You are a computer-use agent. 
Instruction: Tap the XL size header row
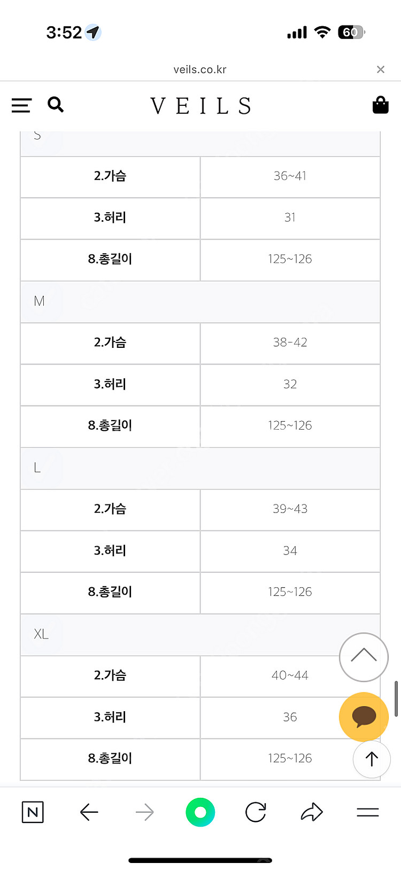pyautogui.click(x=176, y=634)
